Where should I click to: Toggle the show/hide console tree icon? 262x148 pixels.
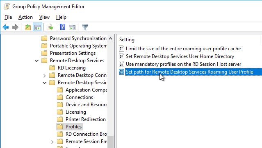click(38, 27)
